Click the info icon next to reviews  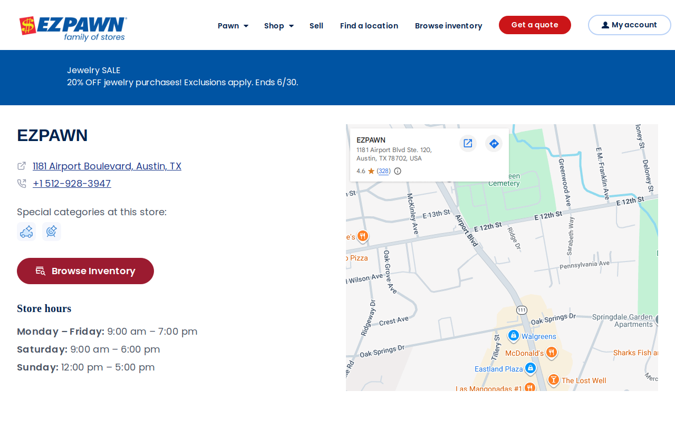[x=398, y=171]
